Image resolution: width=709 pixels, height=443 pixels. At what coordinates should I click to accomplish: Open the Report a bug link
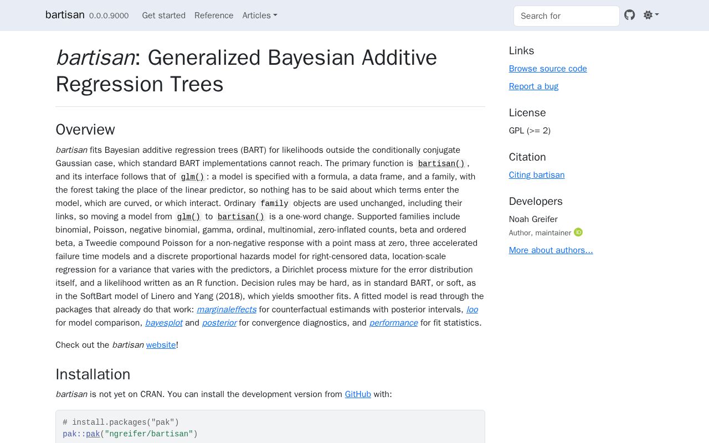pyautogui.click(x=533, y=86)
